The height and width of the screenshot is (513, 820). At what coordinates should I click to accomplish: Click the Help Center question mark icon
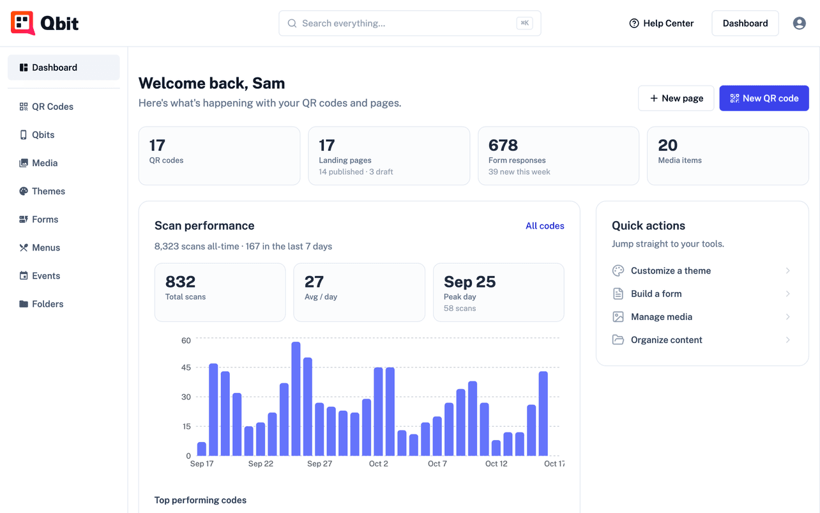pos(634,24)
